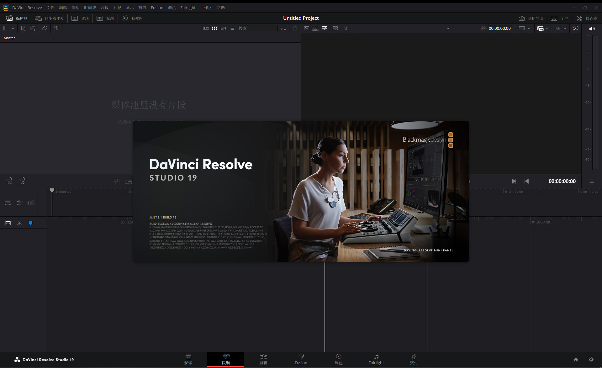
Task: Select the Fusion page icon
Action: [301, 359]
